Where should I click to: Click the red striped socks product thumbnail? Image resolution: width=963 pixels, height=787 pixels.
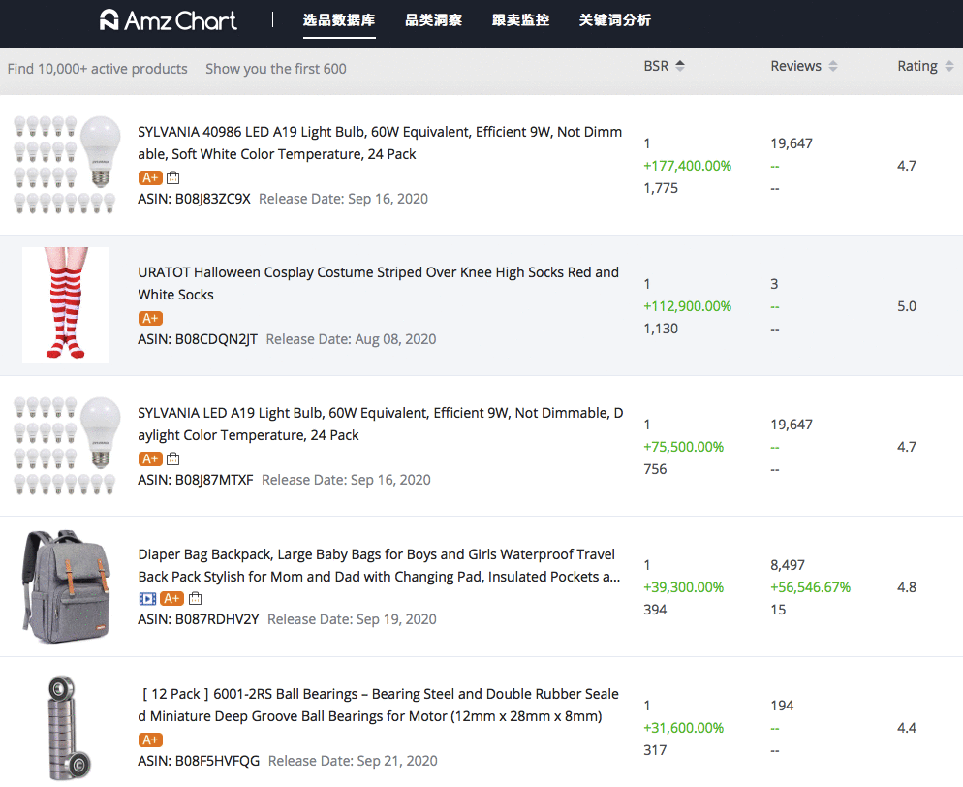coord(66,304)
